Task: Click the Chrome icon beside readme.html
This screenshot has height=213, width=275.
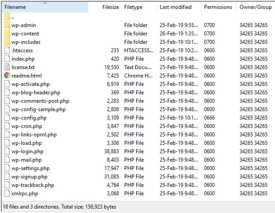Action: (x=7, y=76)
